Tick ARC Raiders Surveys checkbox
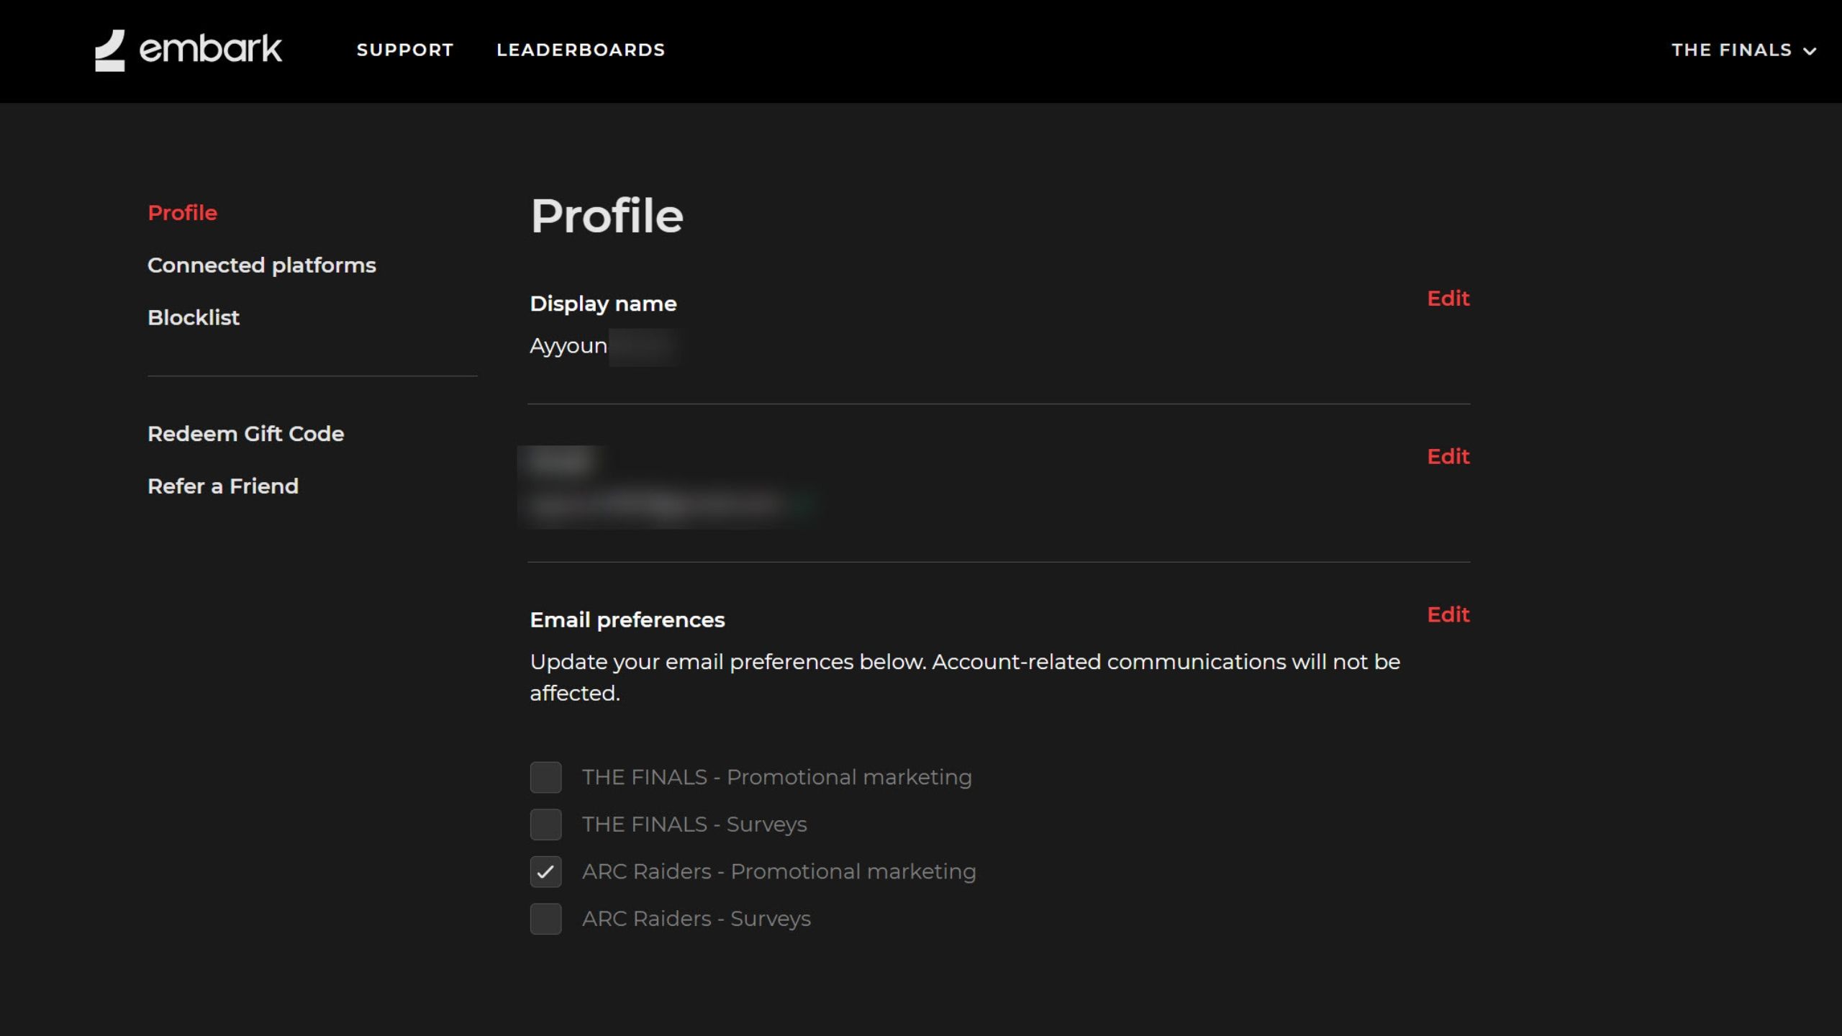The width and height of the screenshot is (1842, 1036). tap(545, 919)
